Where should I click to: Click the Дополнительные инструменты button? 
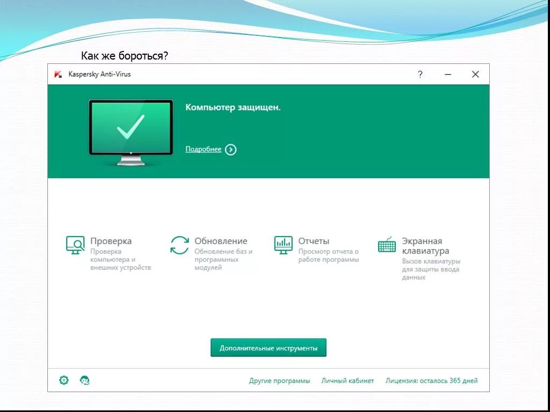tap(269, 348)
